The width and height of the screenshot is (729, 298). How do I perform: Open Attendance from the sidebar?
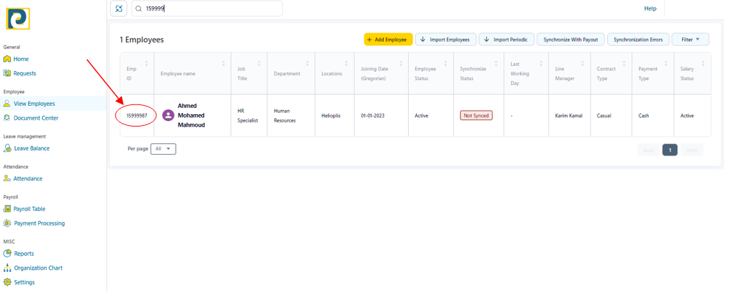tap(28, 179)
